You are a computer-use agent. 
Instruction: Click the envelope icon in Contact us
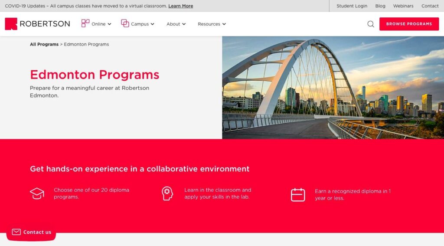click(x=16, y=232)
